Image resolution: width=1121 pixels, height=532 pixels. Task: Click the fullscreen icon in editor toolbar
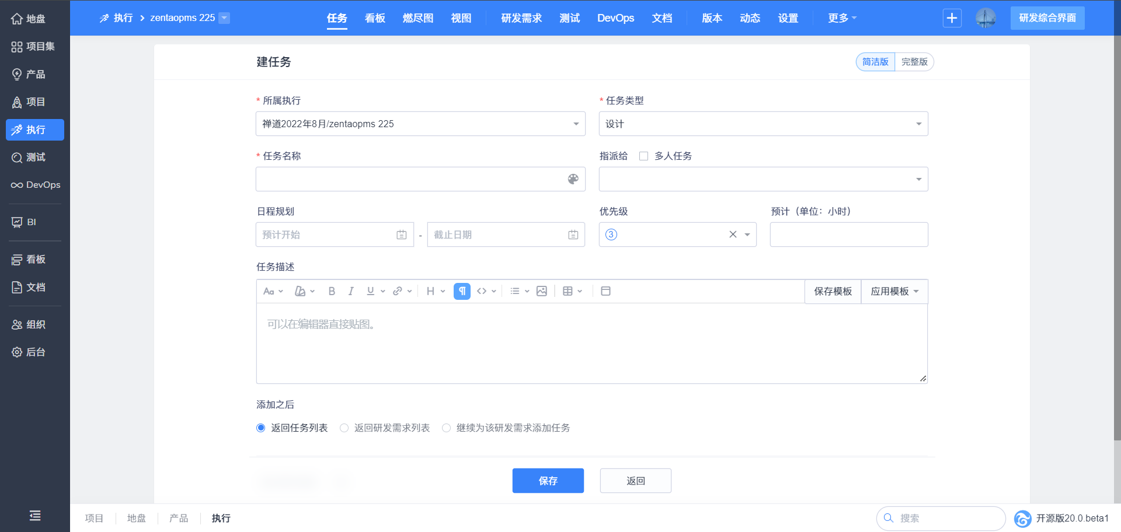[605, 291]
